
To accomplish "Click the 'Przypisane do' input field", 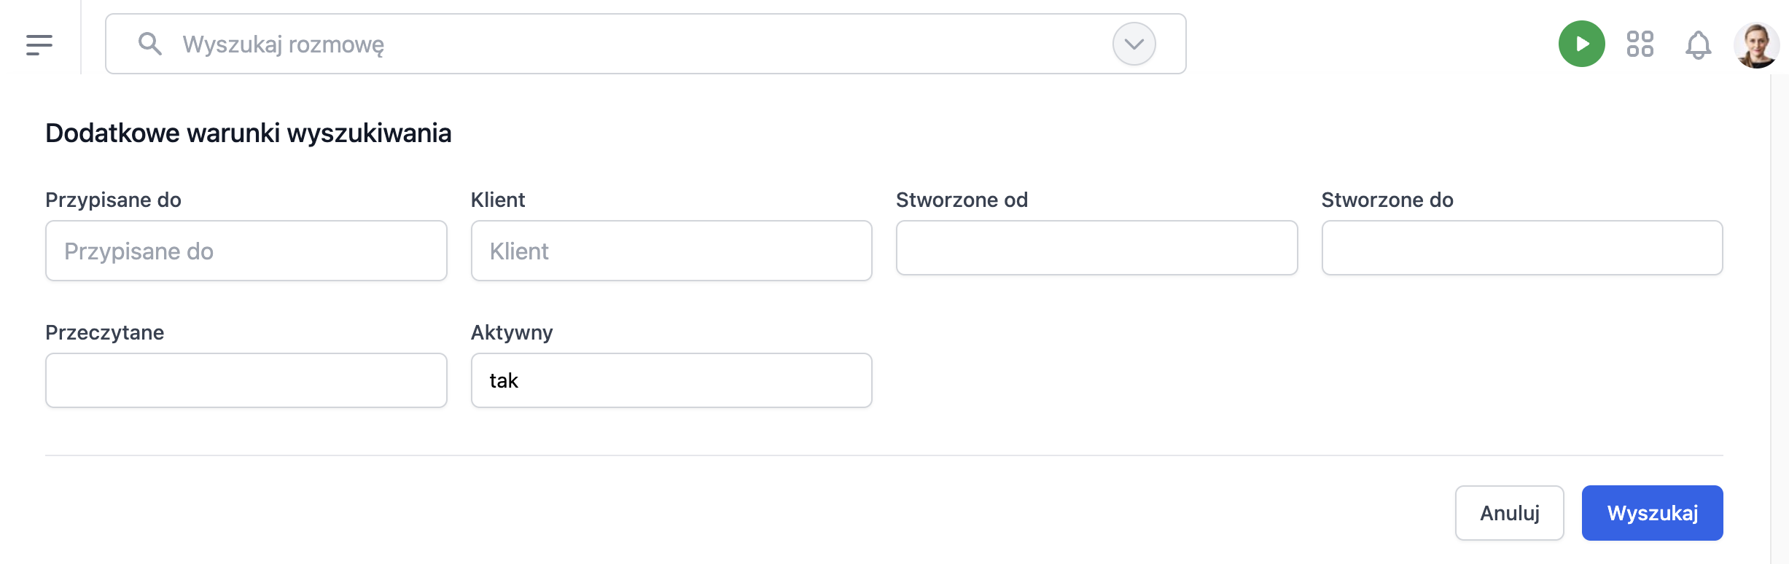I will pyautogui.click(x=246, y=251).
